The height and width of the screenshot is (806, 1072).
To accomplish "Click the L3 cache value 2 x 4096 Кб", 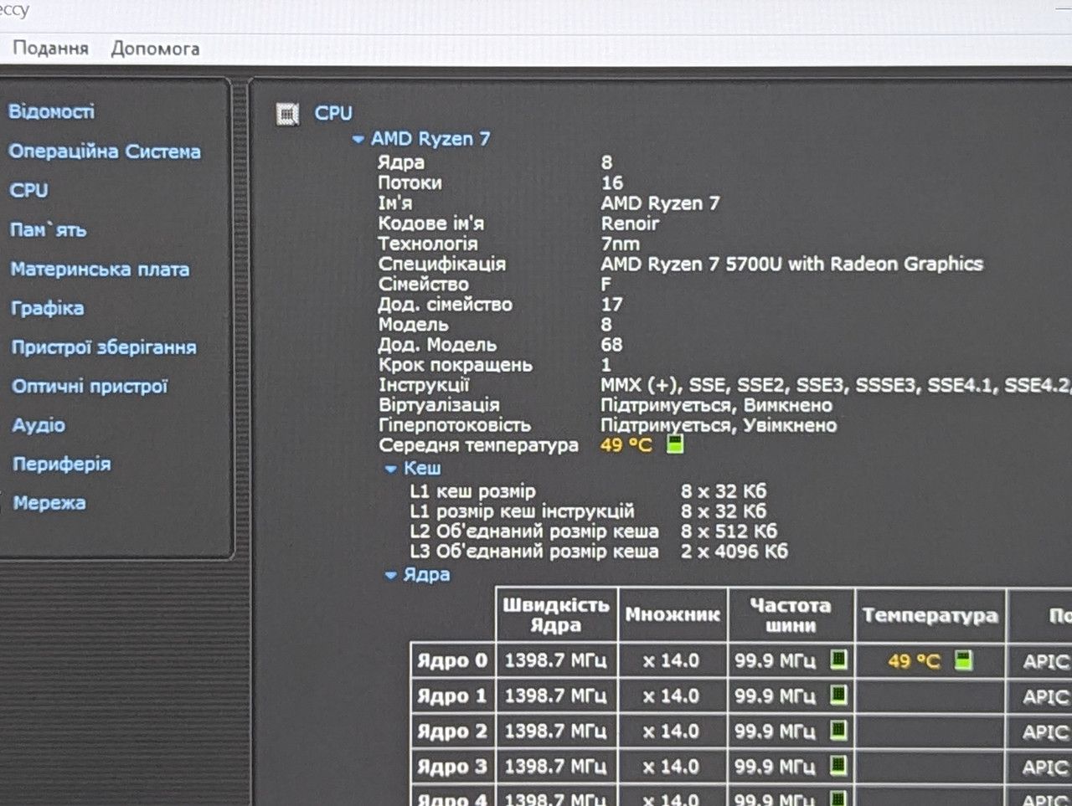I will tap(734, 552).
